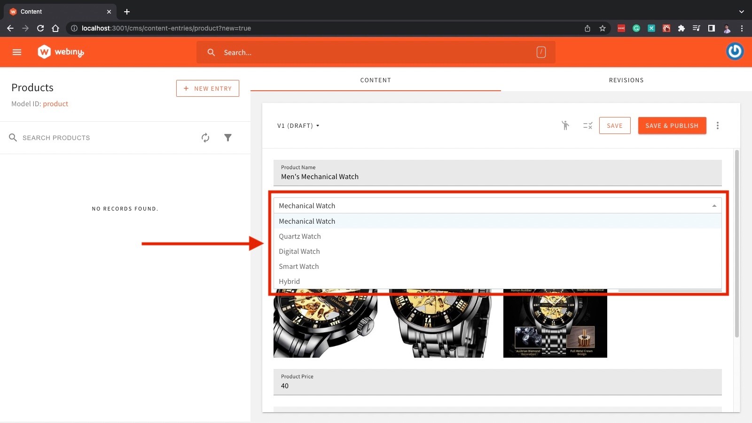Click the third watch image thumbnail
This screenshot has height=423, width=752.
point(555,324)
